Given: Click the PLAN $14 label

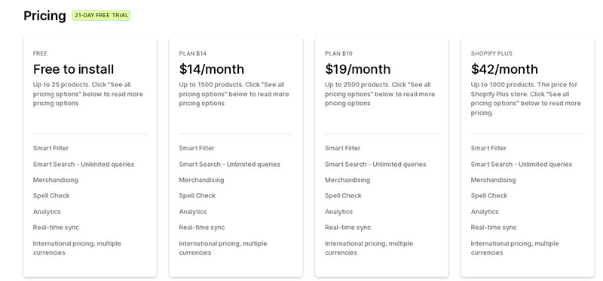Looking at the screenshot, I should pyautogui.click(x=193, y=53).
